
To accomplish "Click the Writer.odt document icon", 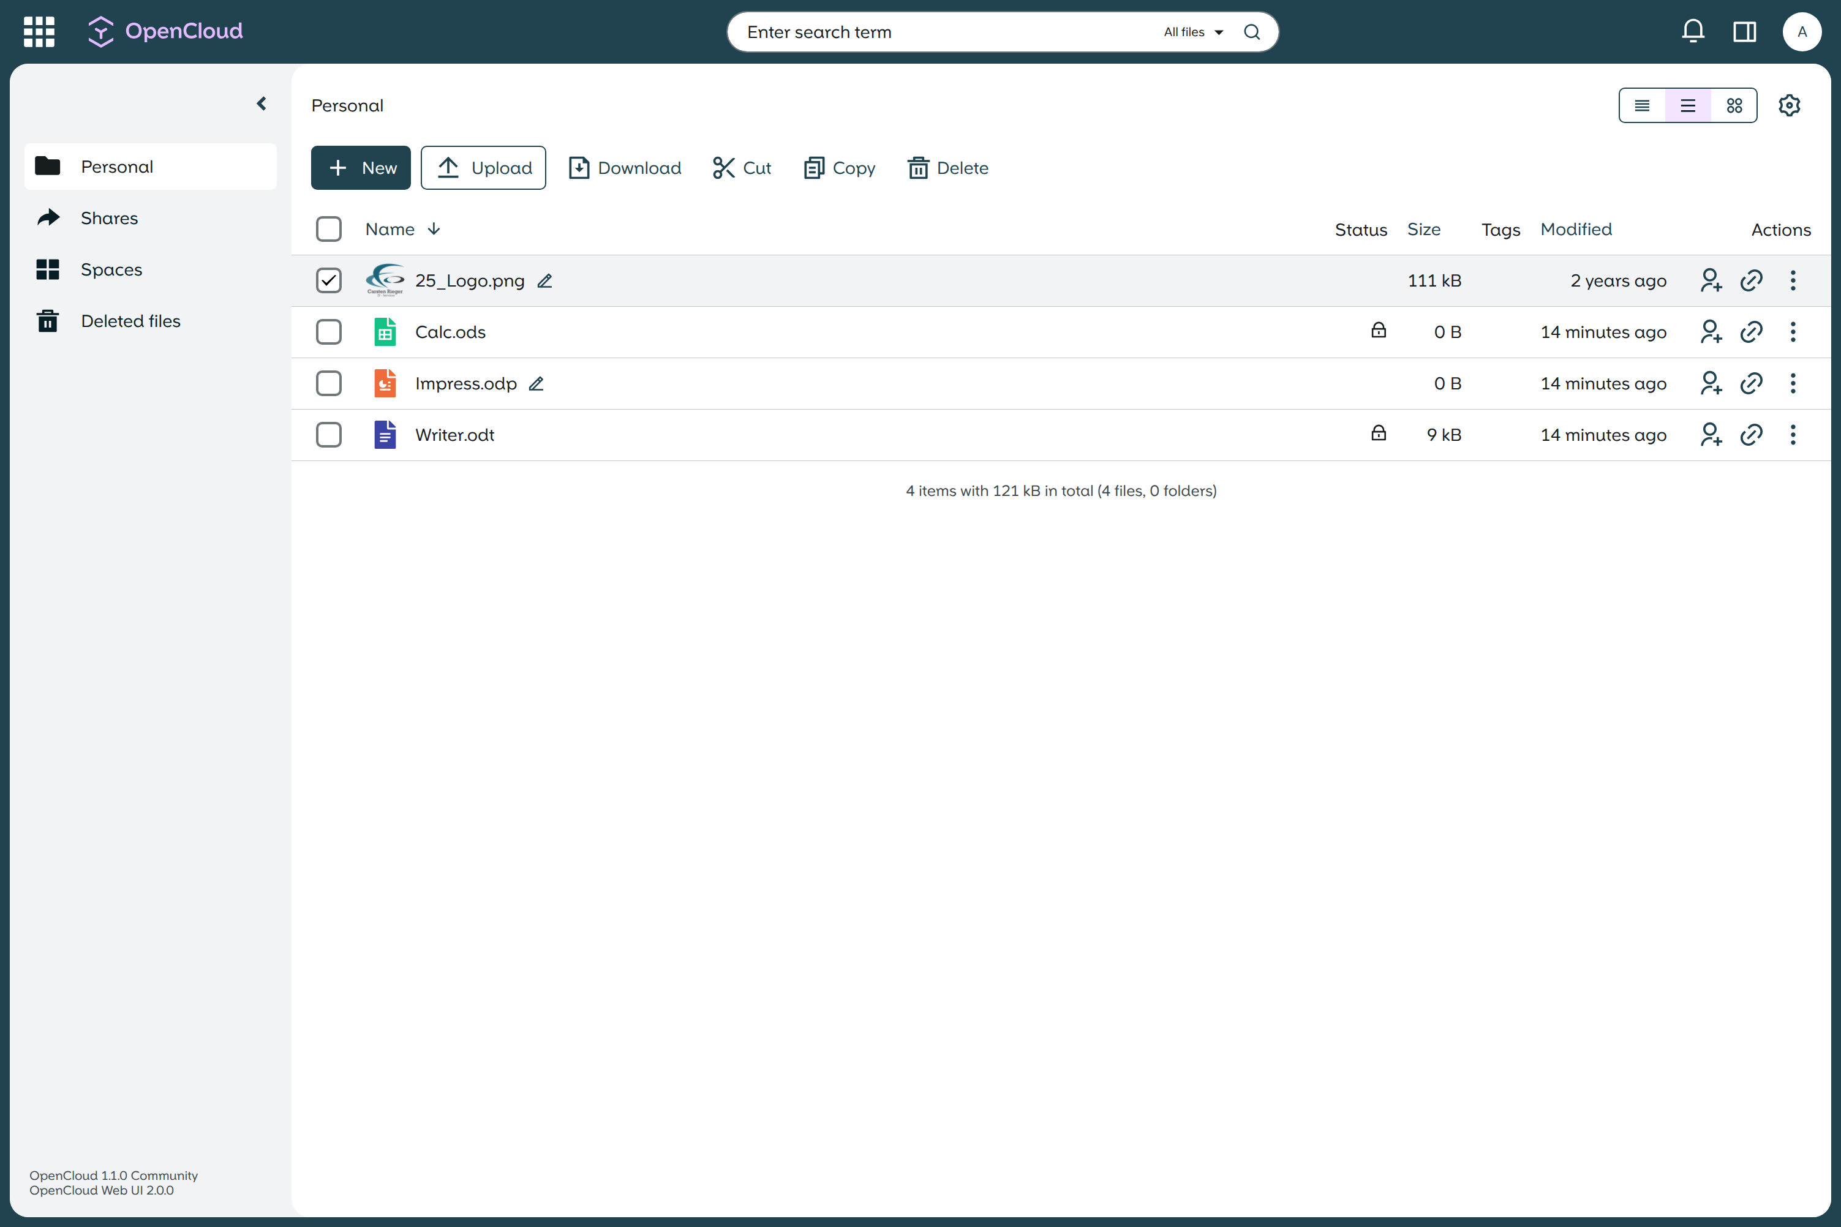I will pos(385,434).
